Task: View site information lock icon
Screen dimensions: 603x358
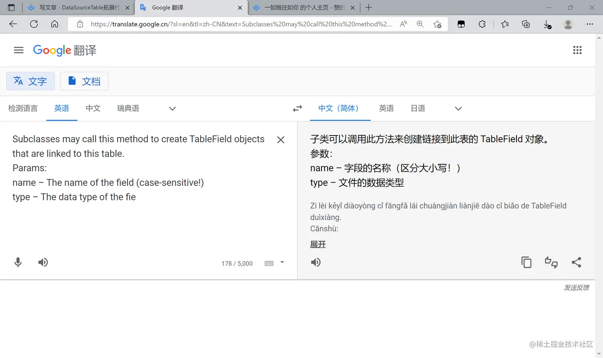Action: [80, 24]
